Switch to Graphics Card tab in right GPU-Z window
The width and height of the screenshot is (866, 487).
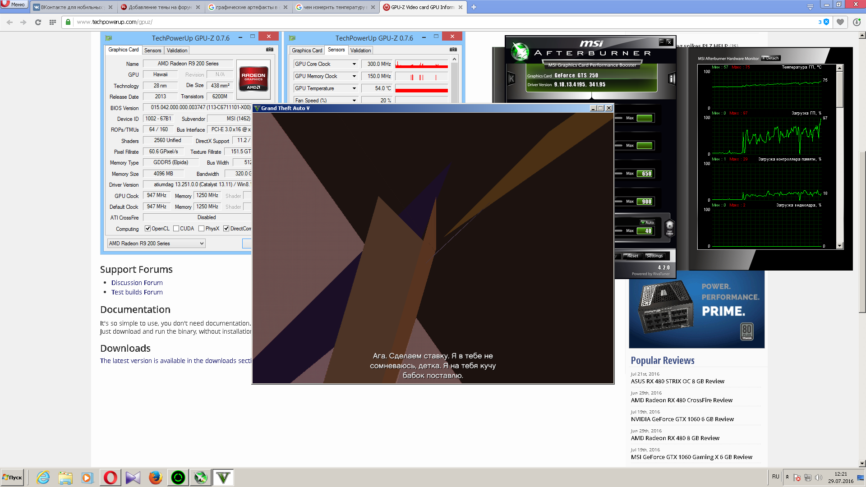[x=307, y=51]
